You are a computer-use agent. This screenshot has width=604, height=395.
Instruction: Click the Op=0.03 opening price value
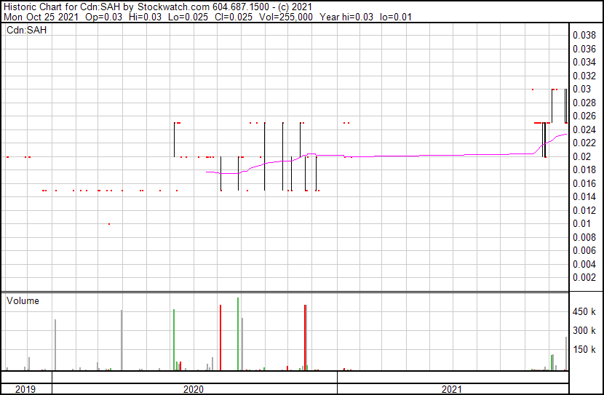[103, 17]
